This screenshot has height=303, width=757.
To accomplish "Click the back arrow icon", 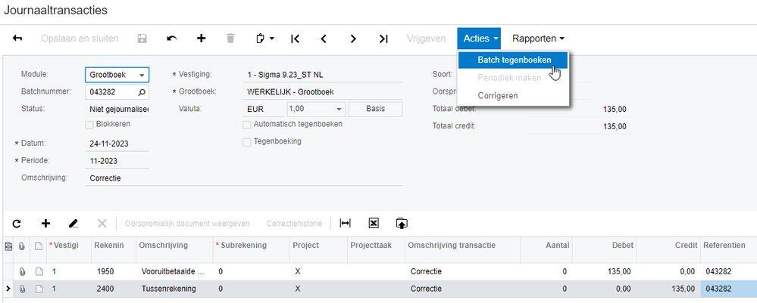I will (x=17, y=39).
